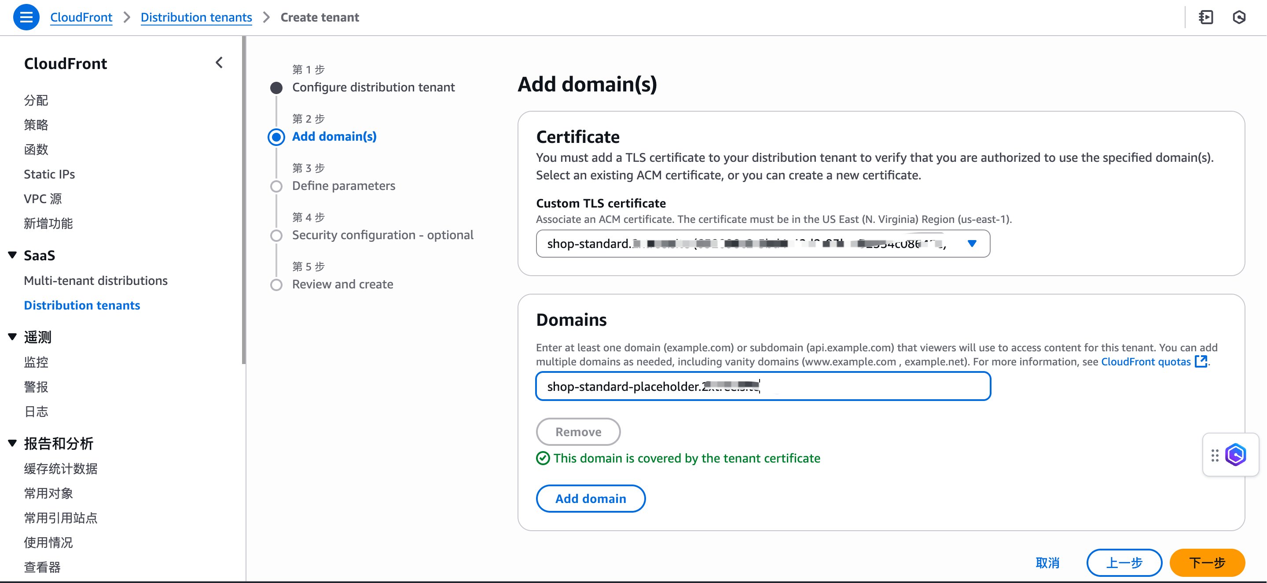Screen dimensions: 1267x583
Task: Open the hamburger navigation menu icon
Action: (26, 17)
